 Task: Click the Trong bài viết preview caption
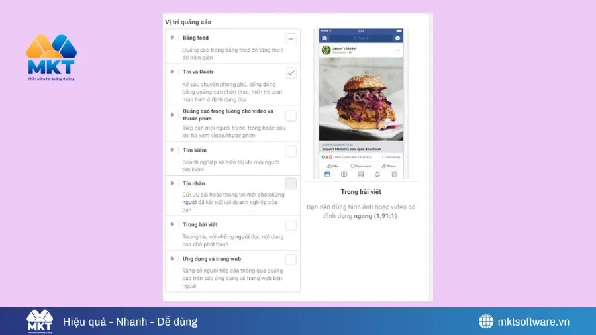(x=361, y=192)
